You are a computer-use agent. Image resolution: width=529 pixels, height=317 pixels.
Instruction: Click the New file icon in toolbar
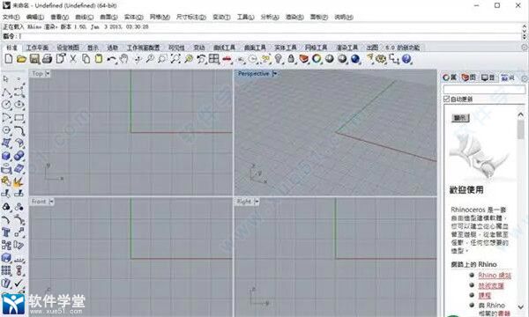coord(9,59)
